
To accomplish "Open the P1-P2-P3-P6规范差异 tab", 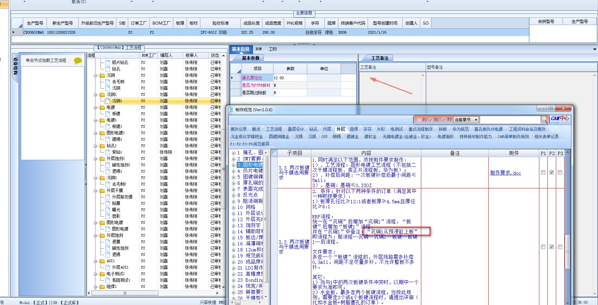I will pyautogui.click(x=250, y=144).
